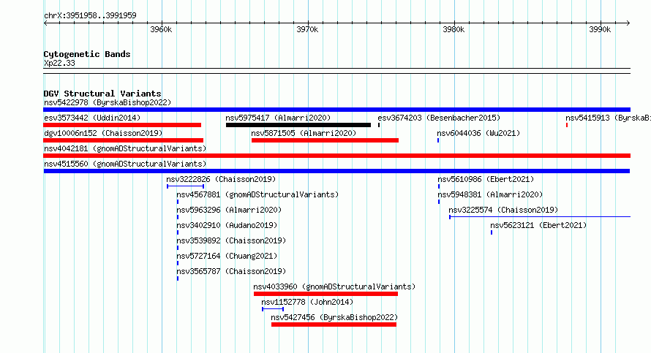Viewport: 651px width, 353px height.
Task: Open nsv4567881 (gnomADStructuralVariants) label
Action: click(257, 194)
